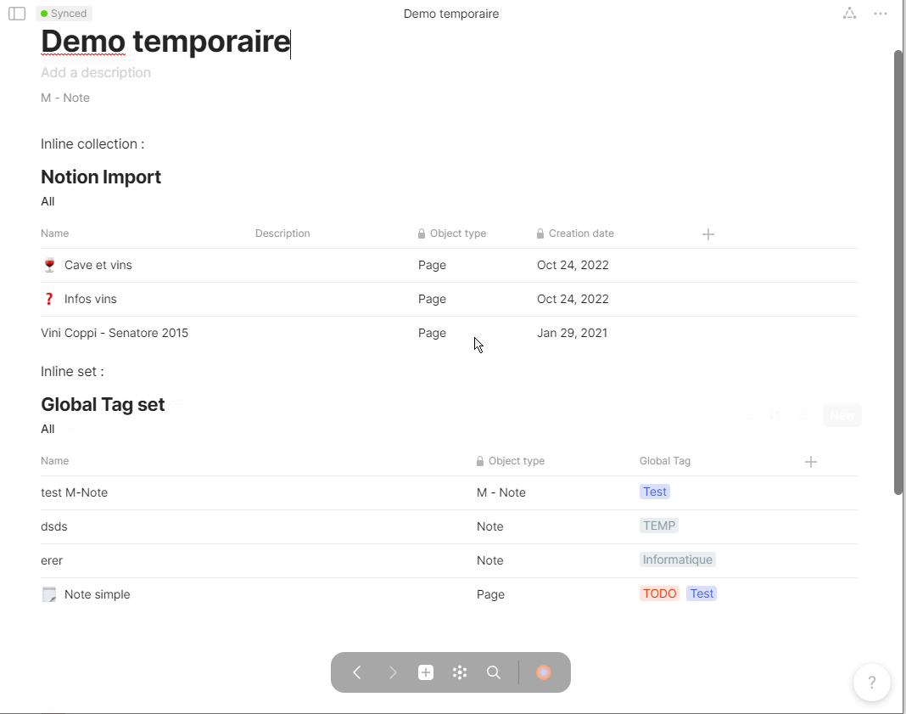The width and height of the screenshot is (906, 714).
Task: Open the profile avatar circle
Action: (544, 672)
